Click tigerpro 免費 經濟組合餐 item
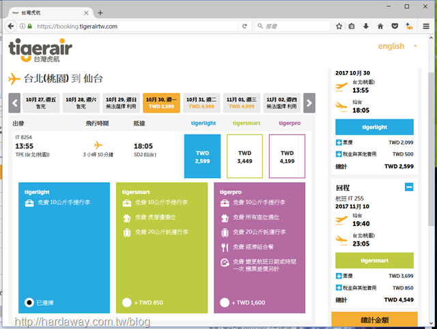The width and height of the screenshot is (437, 329). pos(253,247)
